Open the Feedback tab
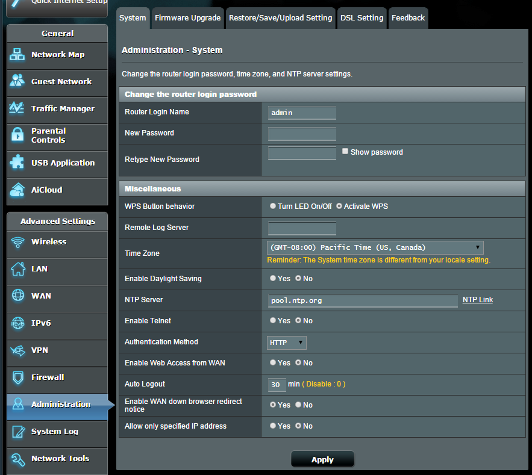This screenshot has height=475, width=532. pos(408,18)
